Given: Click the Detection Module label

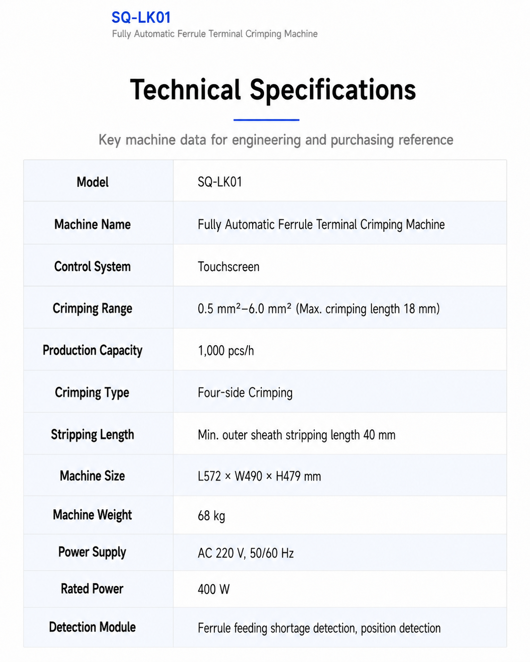Looking at the screenshot, I should (x=93, y=627).
